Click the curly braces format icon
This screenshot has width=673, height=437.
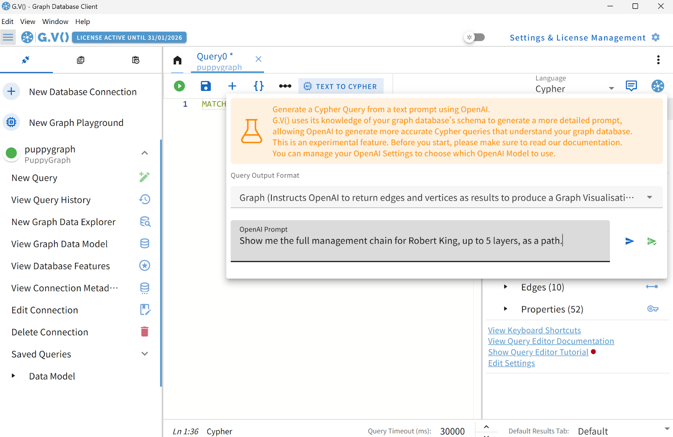pyautogui.click(x=259, y=86)
